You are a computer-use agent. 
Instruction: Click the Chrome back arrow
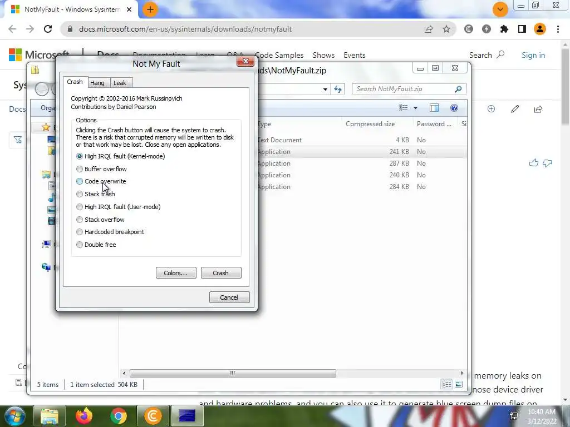[12, 29]
